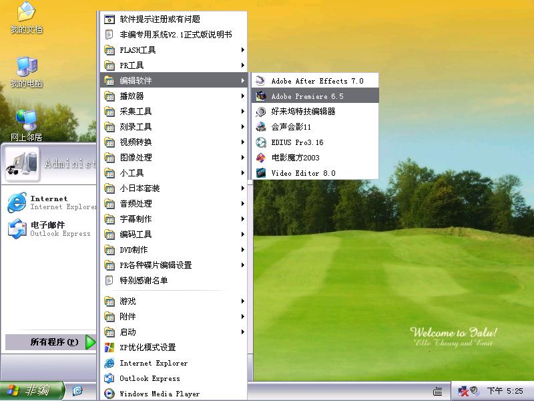The image size is (534, 401).
Task: Open the 网上邻居 desktop icon
Action: [x=26, y=126]
